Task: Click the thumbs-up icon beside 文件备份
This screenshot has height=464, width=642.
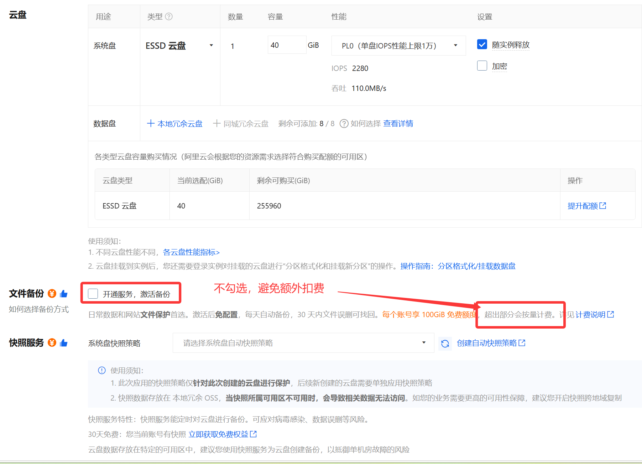Action: coord(64,293)
